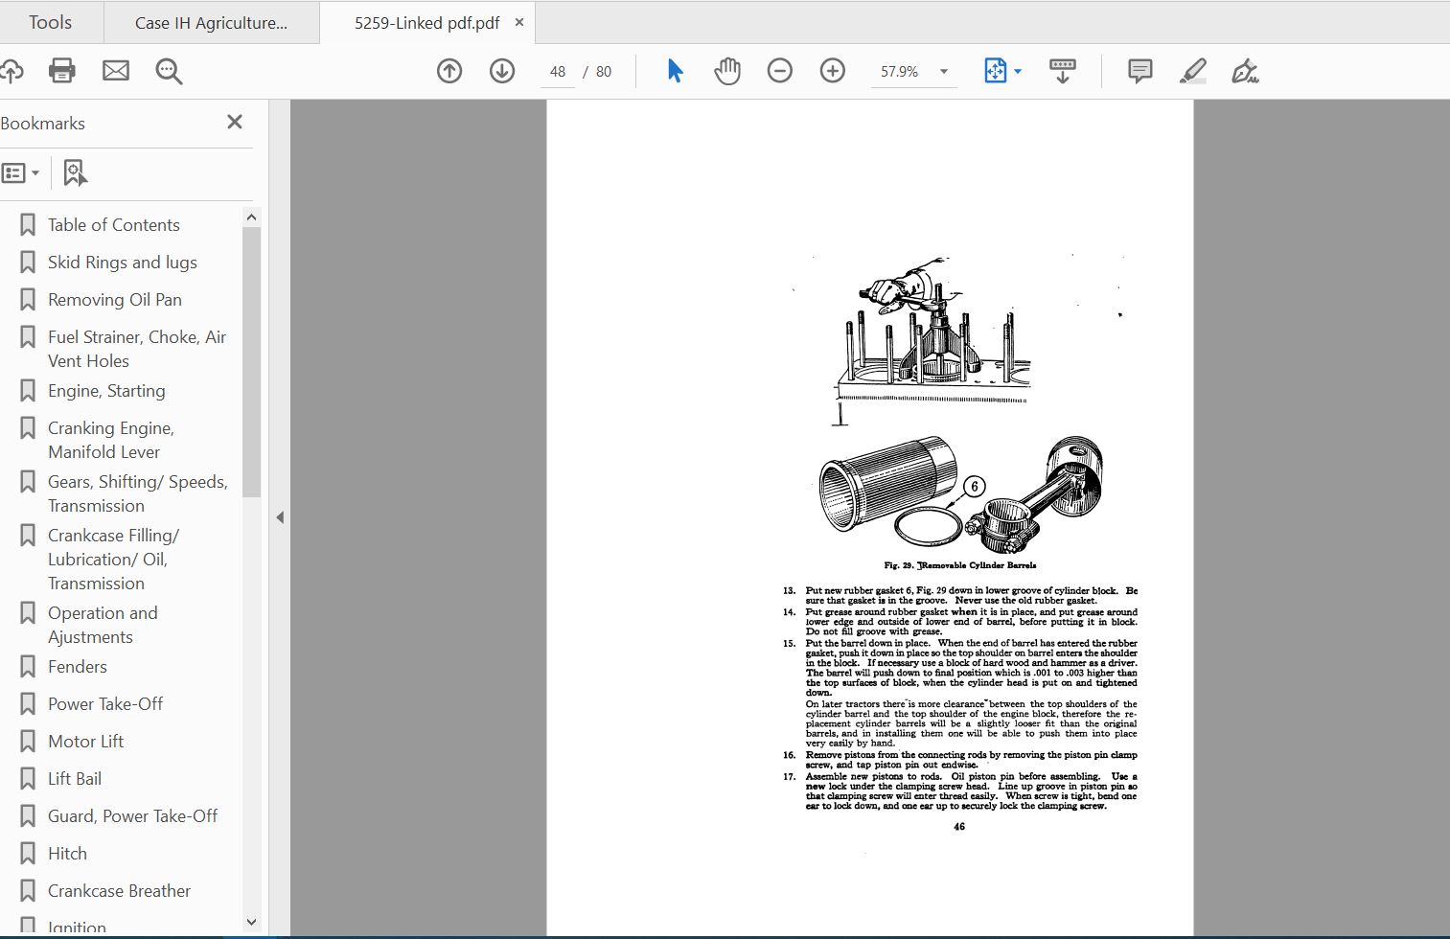Choose the arrow Selection tool
The width and height of the screenshot is (1450, 939).
pyautogui.click(x=675, y=71)
